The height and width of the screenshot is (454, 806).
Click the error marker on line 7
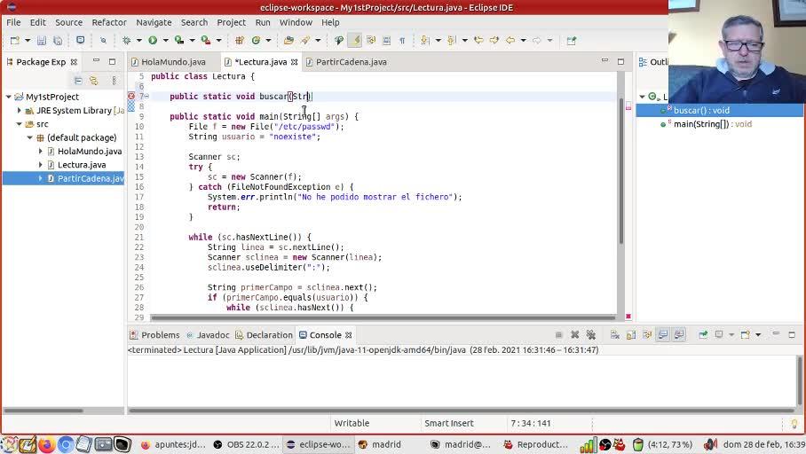(131, 96)
